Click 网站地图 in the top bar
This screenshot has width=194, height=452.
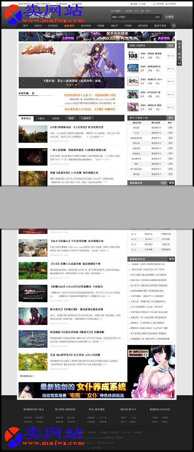pyautogui.click(x=159, y=4)
